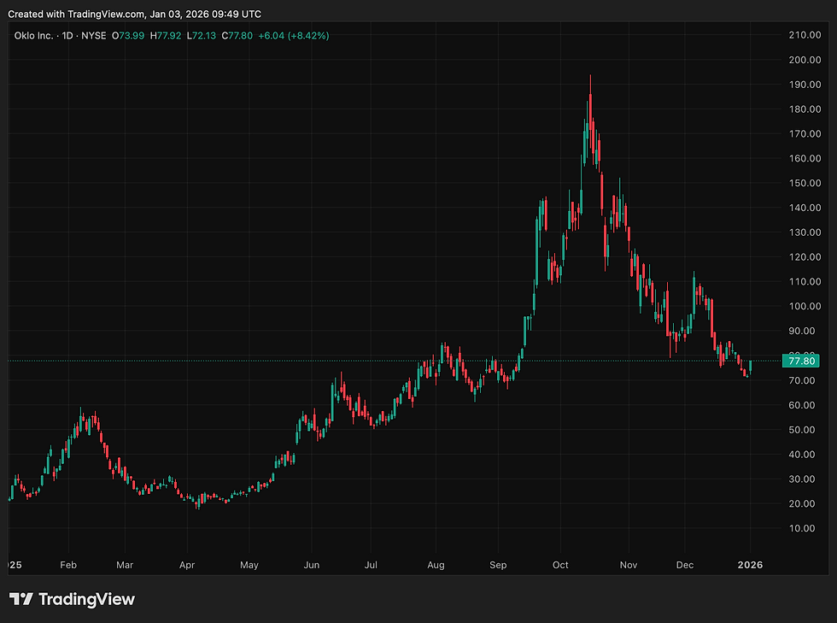Click the Oklo Inc. symbol title
The height and width of the screenshot is (623, 837).
pyautogui.click(x=33, y=36)
